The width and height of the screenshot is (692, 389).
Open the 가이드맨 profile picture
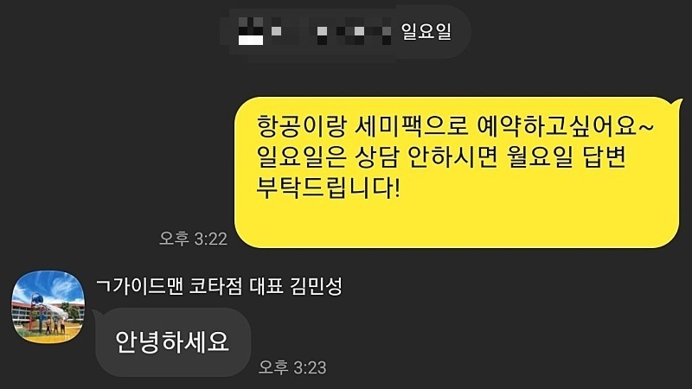[x=48, y=307]
